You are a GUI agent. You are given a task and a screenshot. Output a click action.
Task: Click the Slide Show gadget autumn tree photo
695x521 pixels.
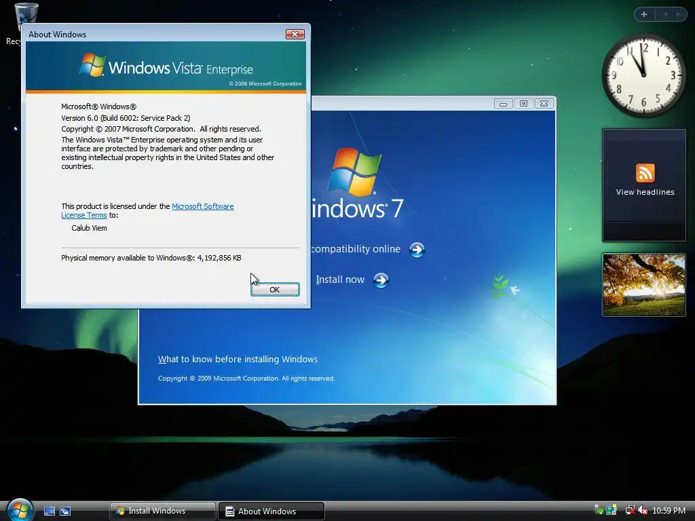pyautogui.click(x=644, y=285)
